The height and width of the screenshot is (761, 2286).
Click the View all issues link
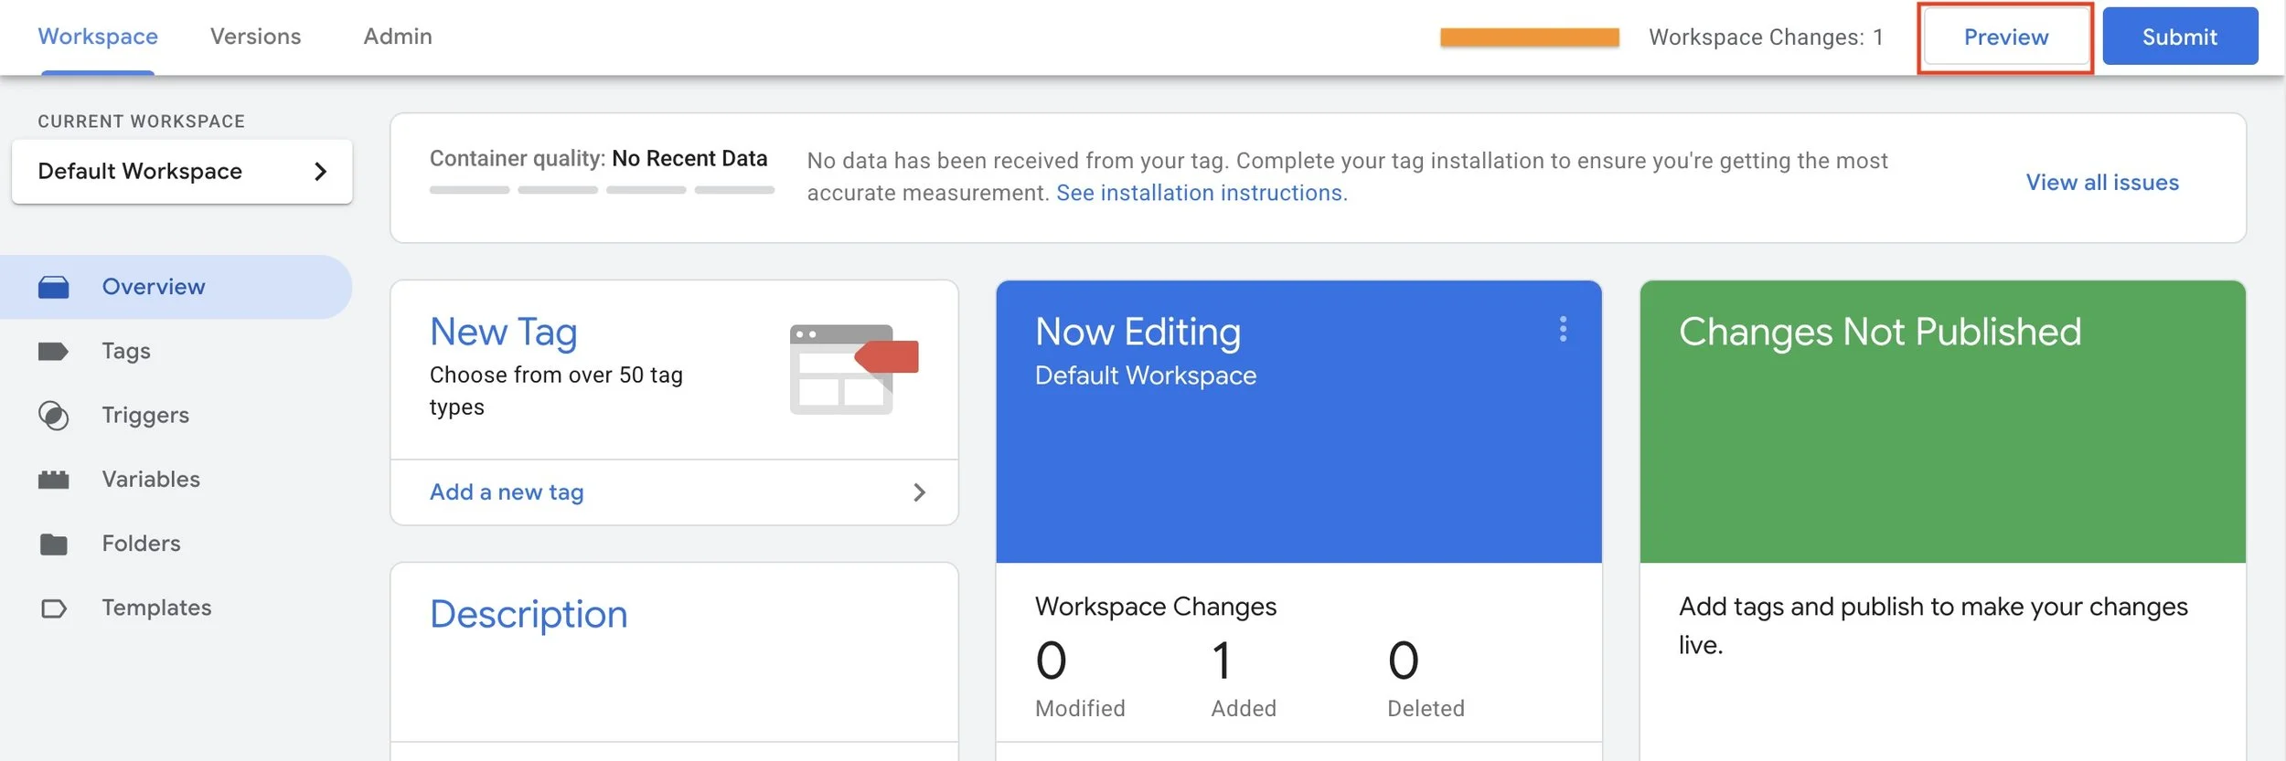tap(2102, 183)
